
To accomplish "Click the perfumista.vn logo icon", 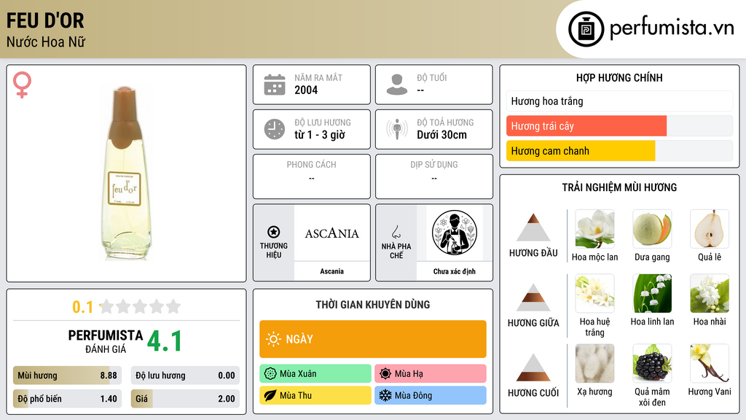I will (x=586, y=29).
